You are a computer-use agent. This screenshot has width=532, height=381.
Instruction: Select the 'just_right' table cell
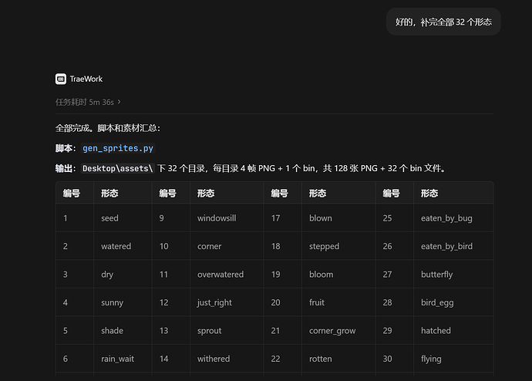point(227,302)
